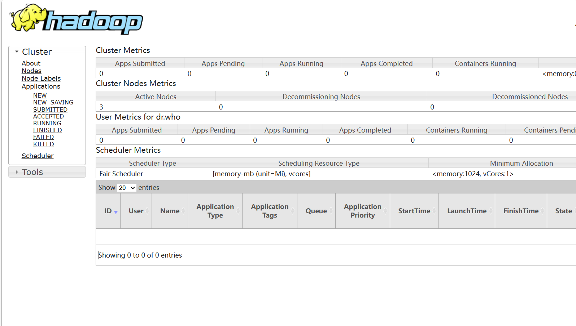Sort table by User column

pos(136,211)
